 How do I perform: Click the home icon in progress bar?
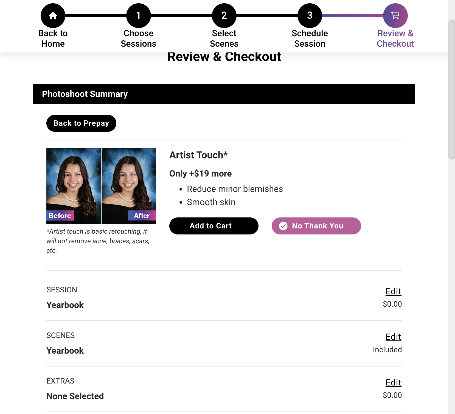53,16
